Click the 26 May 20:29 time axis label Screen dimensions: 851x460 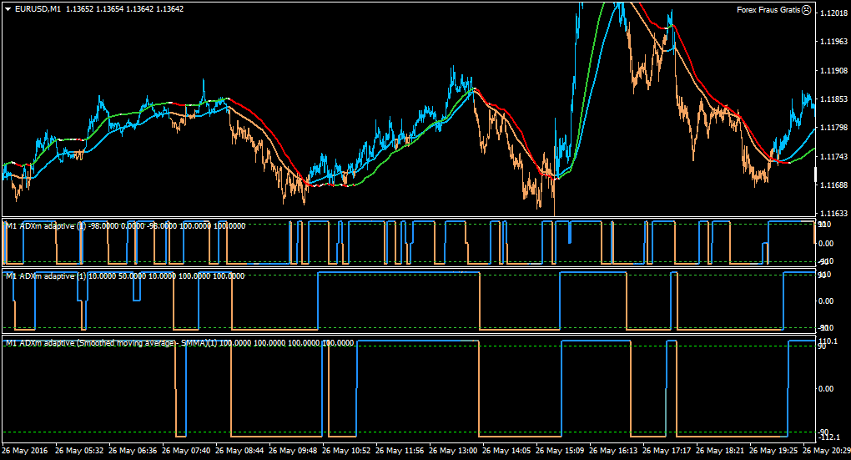pos(827,450)
